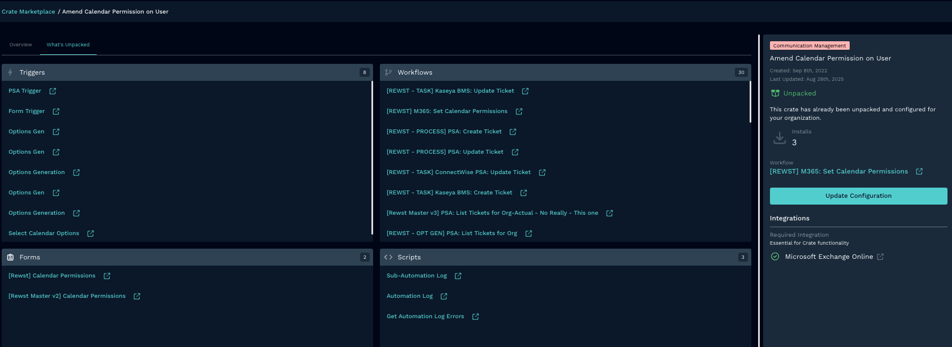Go to Crate Marketplace breadcrumb link

coord(28,11)
